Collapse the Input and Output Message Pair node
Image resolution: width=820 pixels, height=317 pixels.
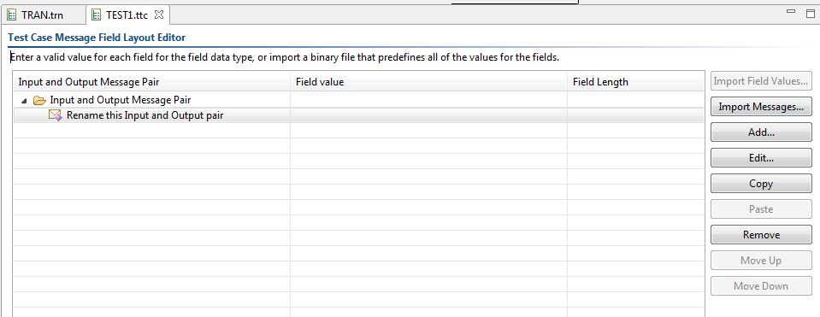(x=24, y=100)
